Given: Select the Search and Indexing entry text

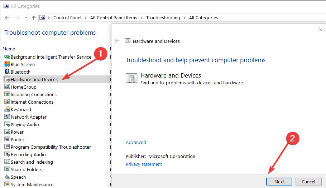Looking at the screenshot, I should tap(32, 162).
